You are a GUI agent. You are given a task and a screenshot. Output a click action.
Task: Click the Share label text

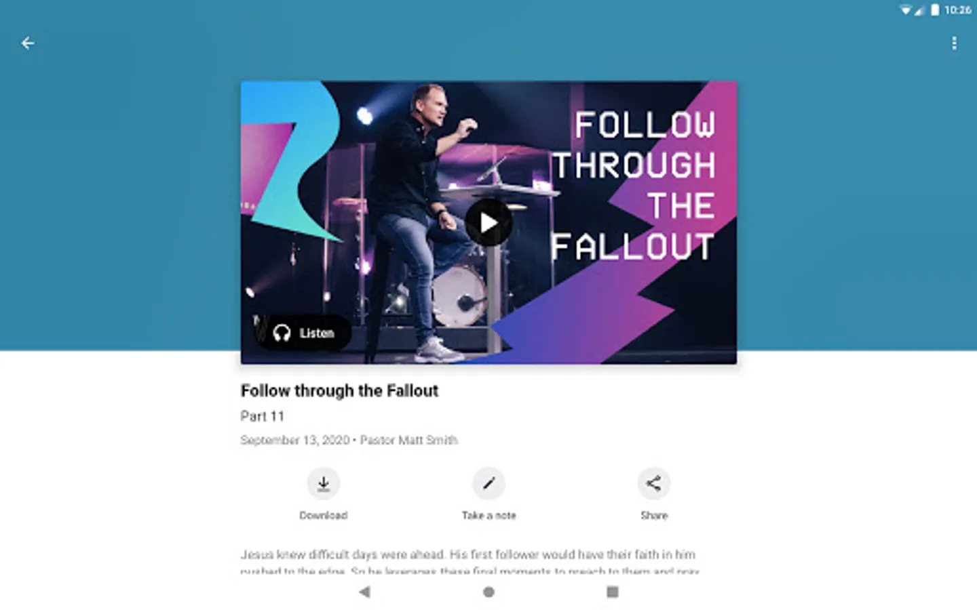coord(654,515)
